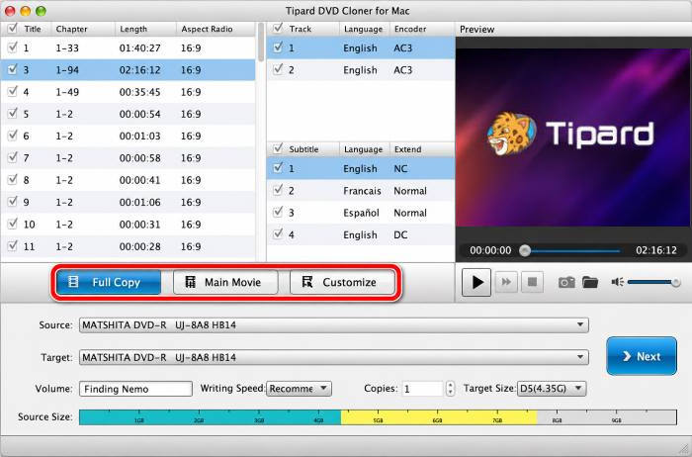Screen dimensions: 692x457
Task: Uncheck subtitle 1 English NC checkbox
Action: click(278, 168)
